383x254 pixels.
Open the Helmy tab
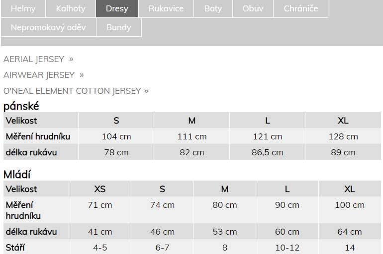23,8
